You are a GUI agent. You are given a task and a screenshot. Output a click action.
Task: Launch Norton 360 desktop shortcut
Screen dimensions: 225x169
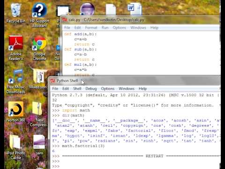coord(15,112)
